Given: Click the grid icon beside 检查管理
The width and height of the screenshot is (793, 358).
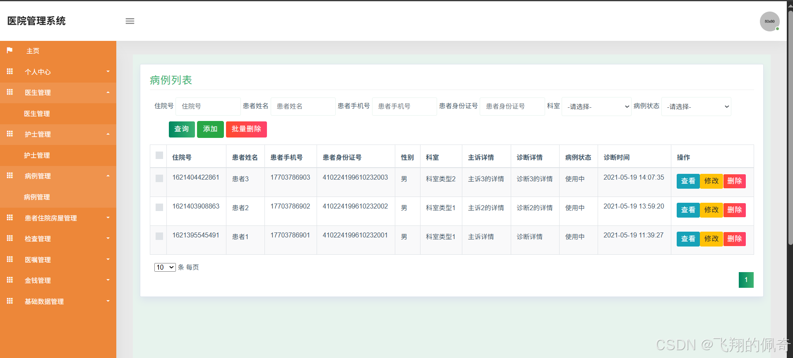Looking at the screenshot, I should [10, 238].
